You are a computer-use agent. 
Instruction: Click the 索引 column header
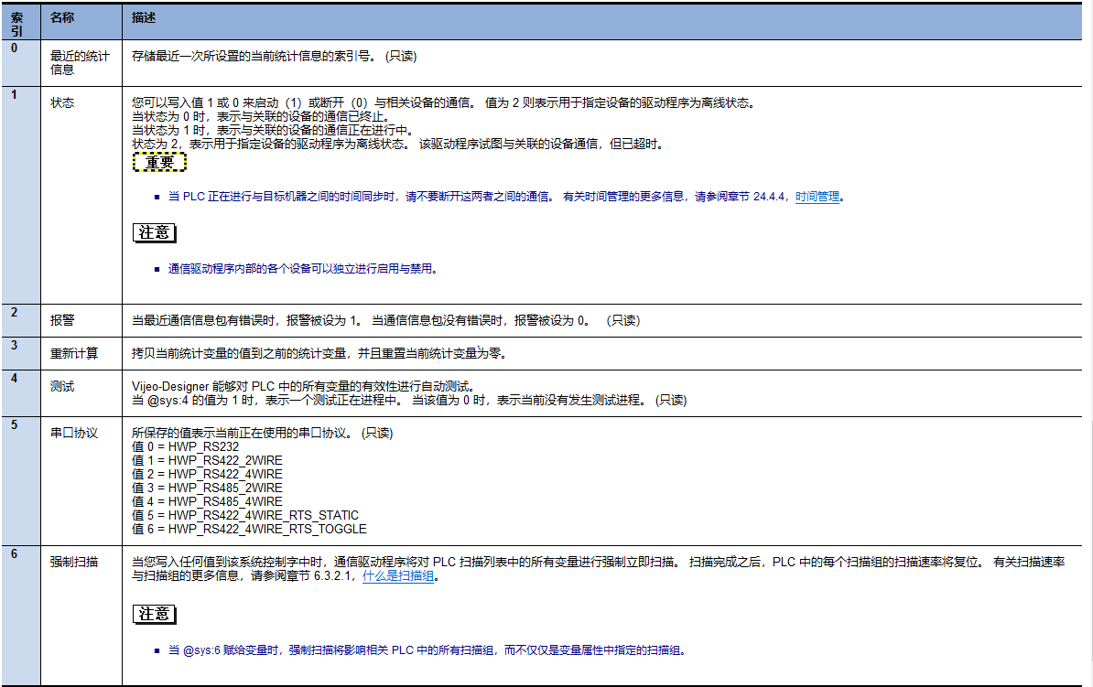pos(17,23)
